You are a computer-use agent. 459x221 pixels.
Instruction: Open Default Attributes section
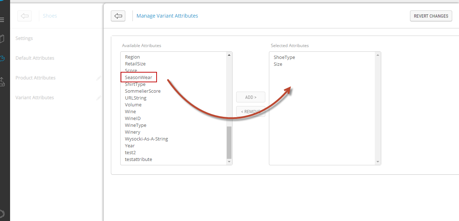[35, 58]
